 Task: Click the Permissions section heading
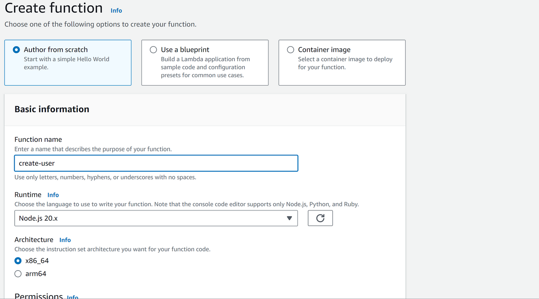click(x=38, y=296)
